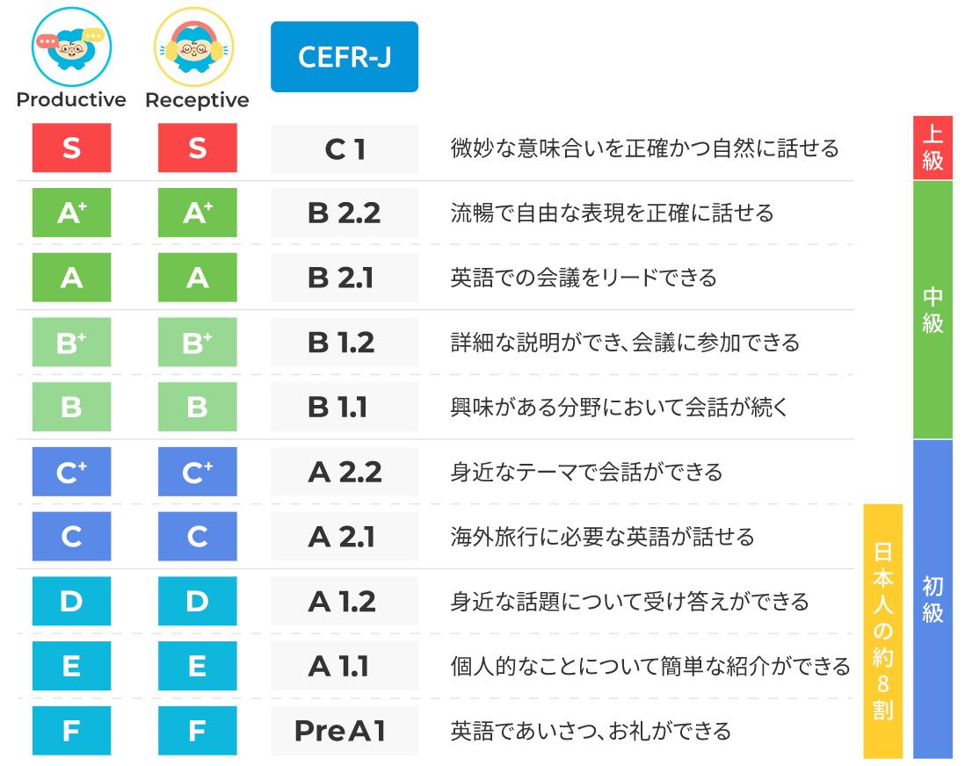Click the Receptive headphones mascot icon
This screenshot has height=766, width=965.
click(194, 47)
